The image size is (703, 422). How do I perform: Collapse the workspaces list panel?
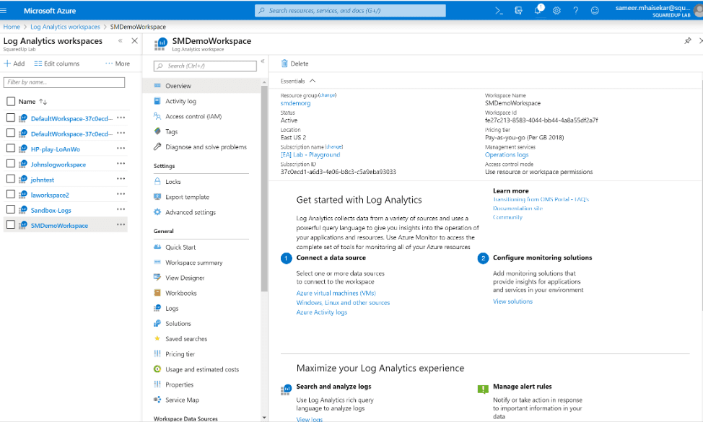tap(120, 41)
